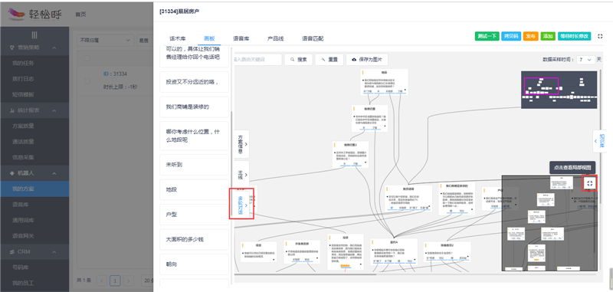Tick the header select-all checkbox
613x292 pixels.
87,59
